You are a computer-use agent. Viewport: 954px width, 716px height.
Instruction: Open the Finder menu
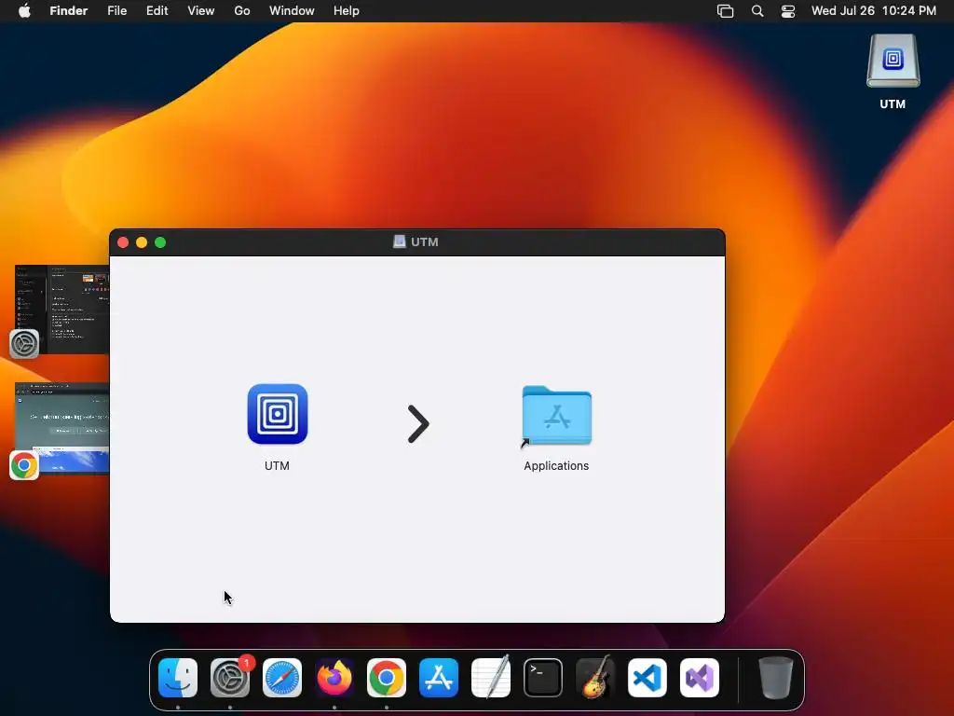pos(69,11)
